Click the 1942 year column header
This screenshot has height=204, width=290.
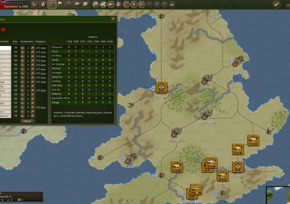tap(90, 41)
